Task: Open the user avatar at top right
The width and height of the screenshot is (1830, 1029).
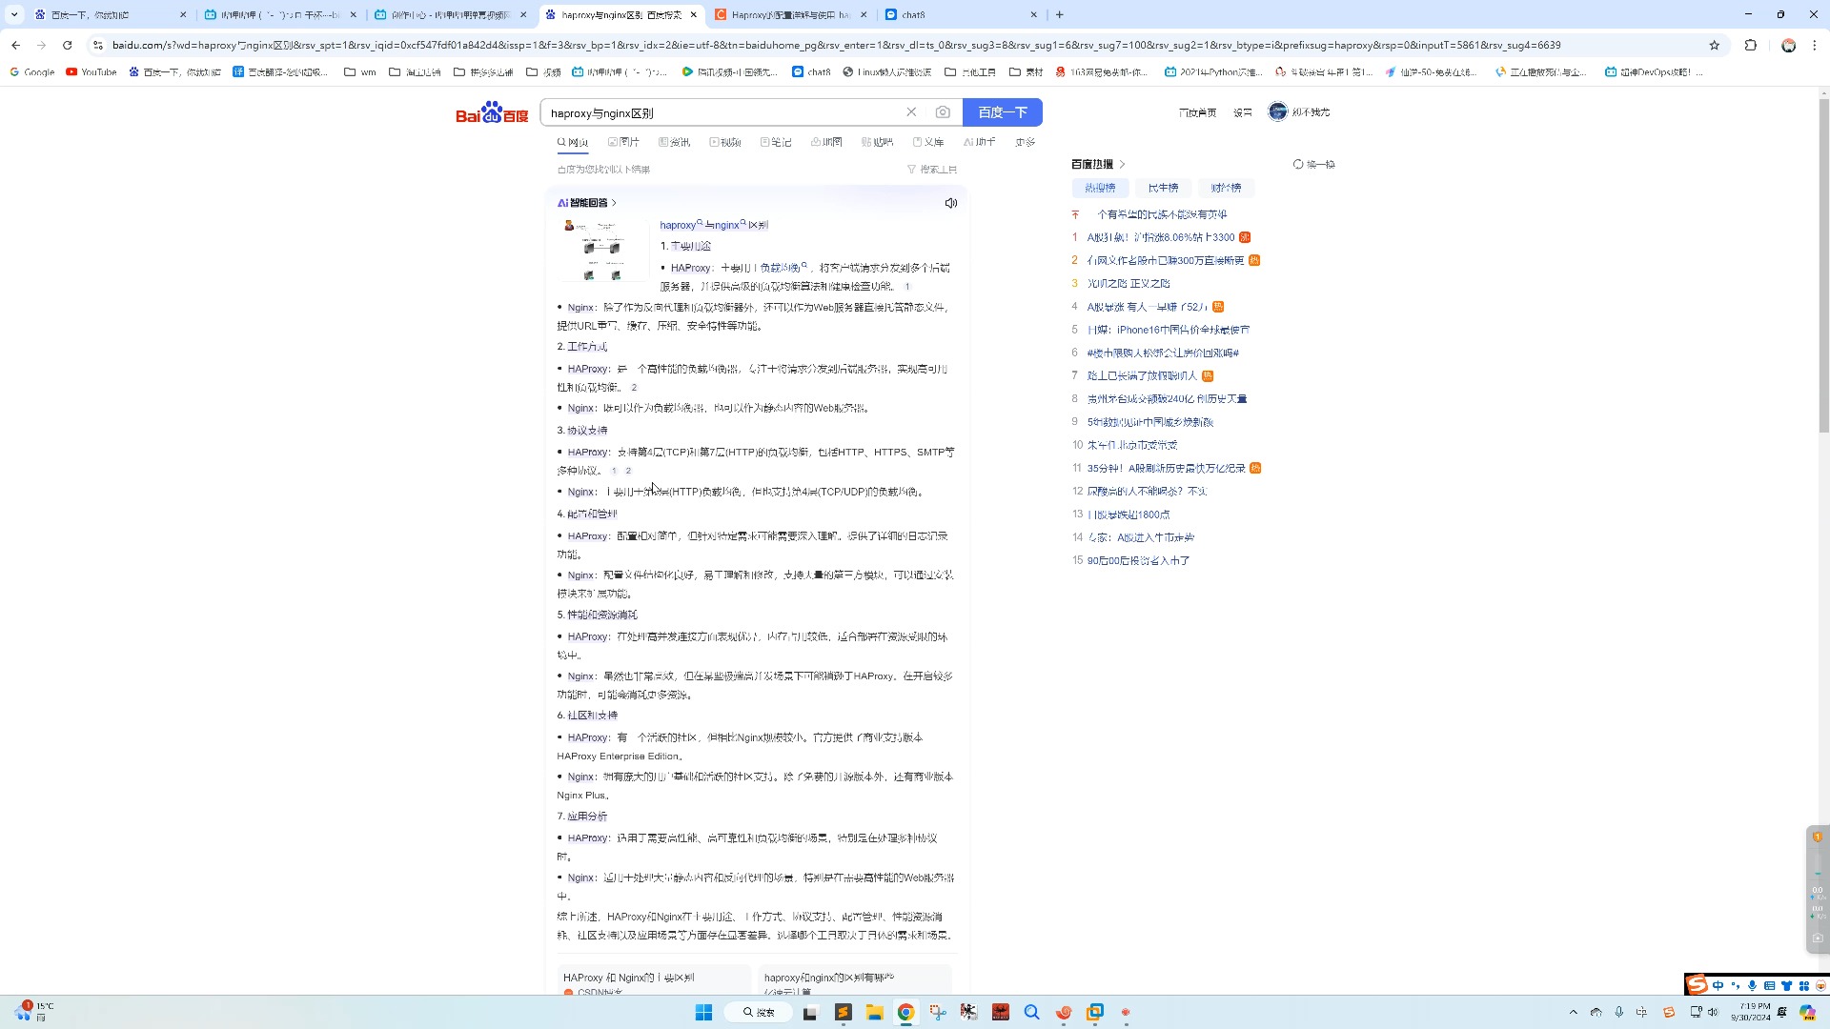Action: click(x=1277, y=111)
